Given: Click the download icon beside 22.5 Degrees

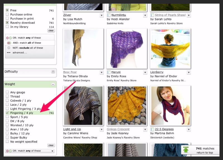Looking at the screenshot, I should pyautogui.click(x=152, y=129).
